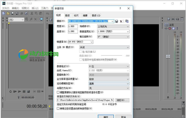186x118 pixels.
Task: Open the 插入(I) menu
Action: (x=35, y=8)
